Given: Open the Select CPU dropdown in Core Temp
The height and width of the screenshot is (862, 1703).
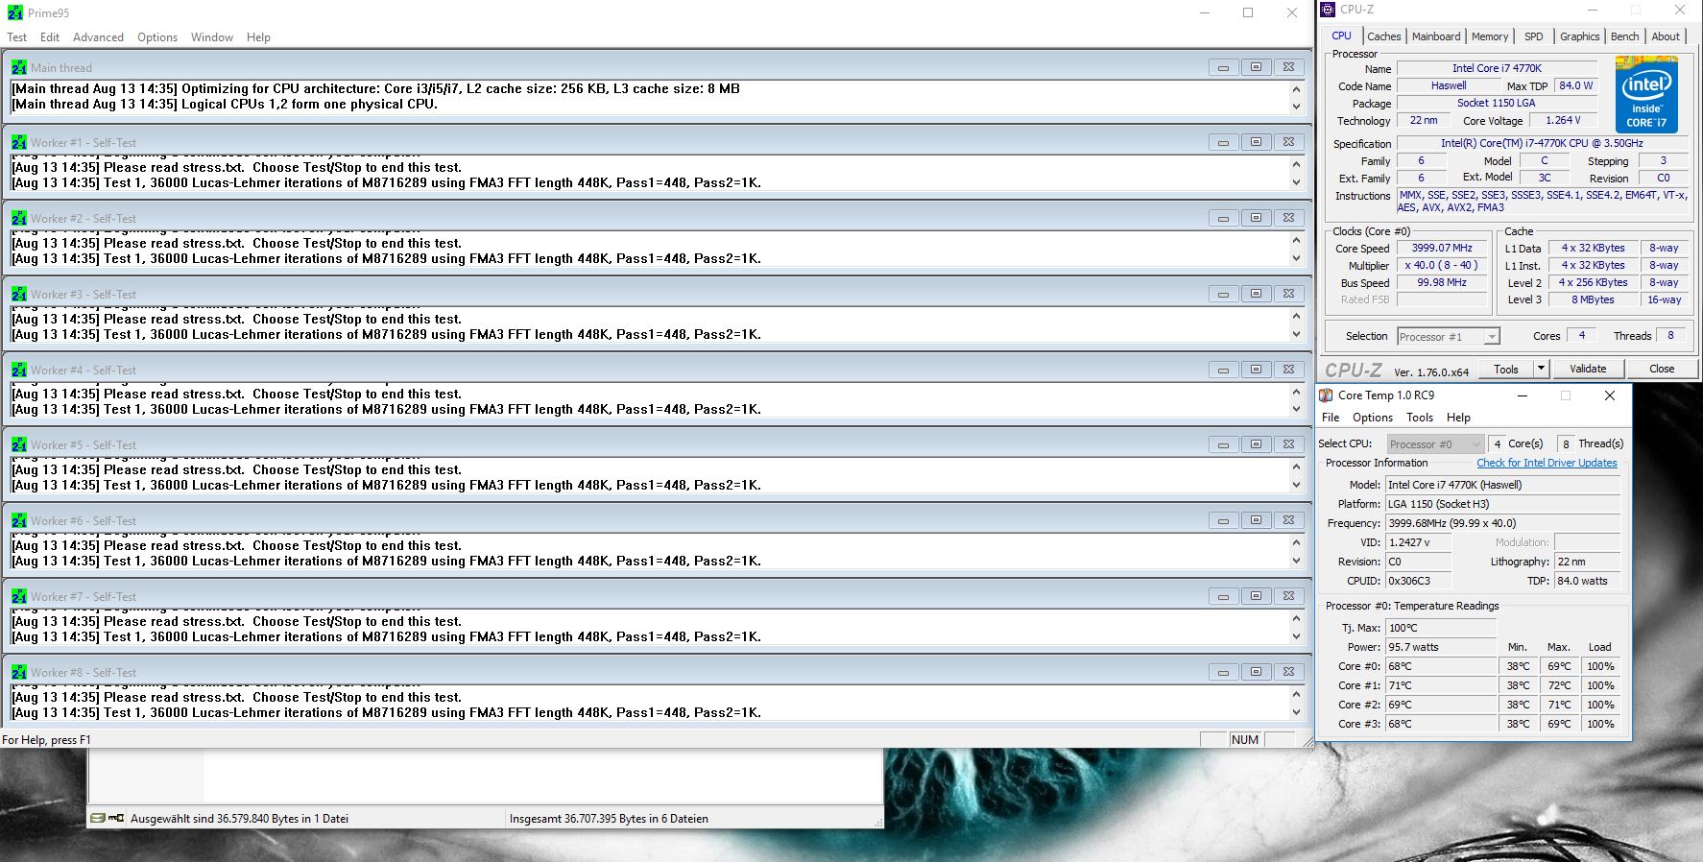Looking at the screenshot, I should click(1435, 443).
